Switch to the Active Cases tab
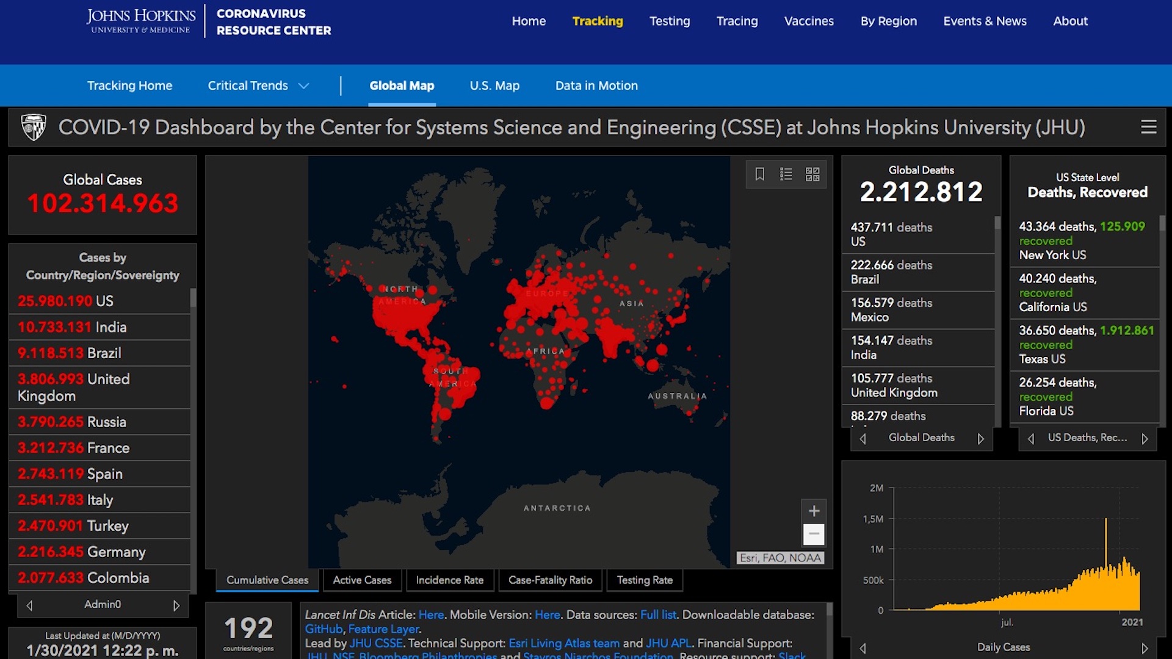 (362, 580)
